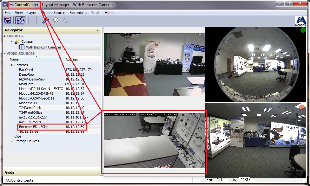Click the save layout floppy icon
Screen dimensions: 310x186
[x=8, y=20]
